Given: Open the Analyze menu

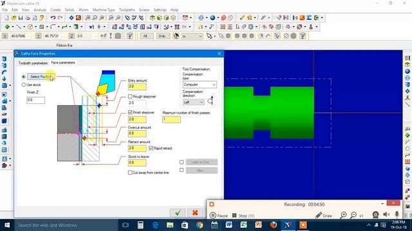Looking at the screenshot, I should pos(40,10).
